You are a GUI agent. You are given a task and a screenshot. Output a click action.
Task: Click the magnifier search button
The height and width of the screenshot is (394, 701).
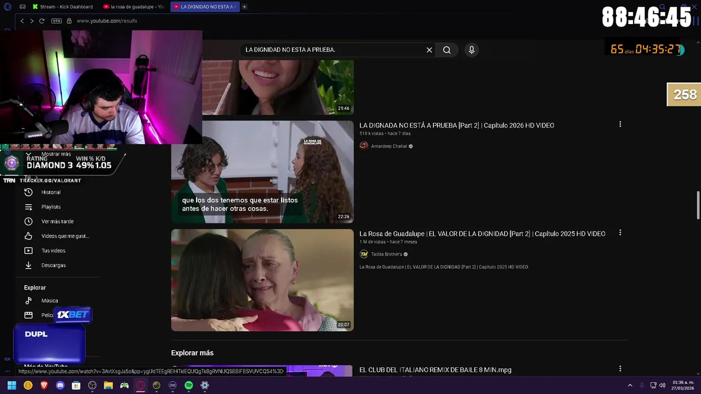(x=447, y=50)
